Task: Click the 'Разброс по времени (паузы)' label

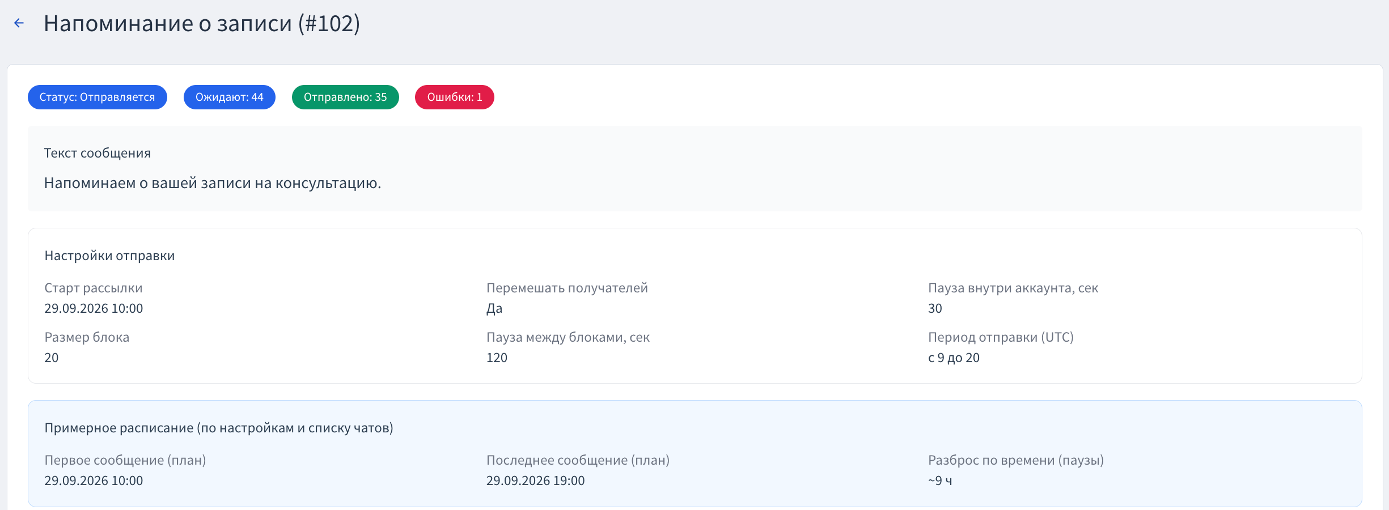Action: coord(1016,460)
